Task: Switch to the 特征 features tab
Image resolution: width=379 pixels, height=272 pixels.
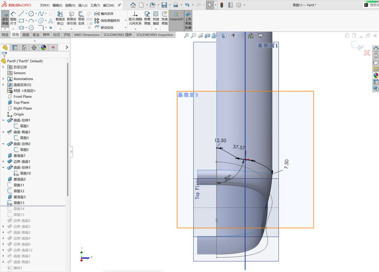Action: tap(5, 35)
